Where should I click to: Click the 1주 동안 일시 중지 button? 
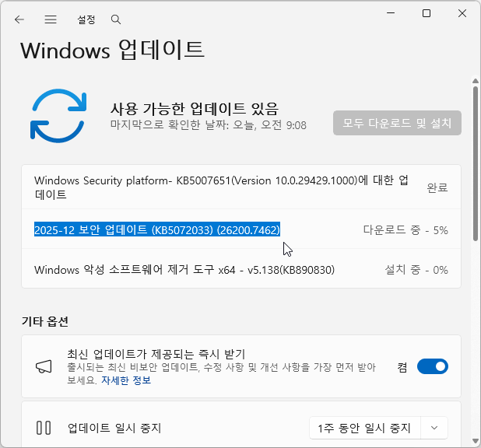tap(365, 428)
